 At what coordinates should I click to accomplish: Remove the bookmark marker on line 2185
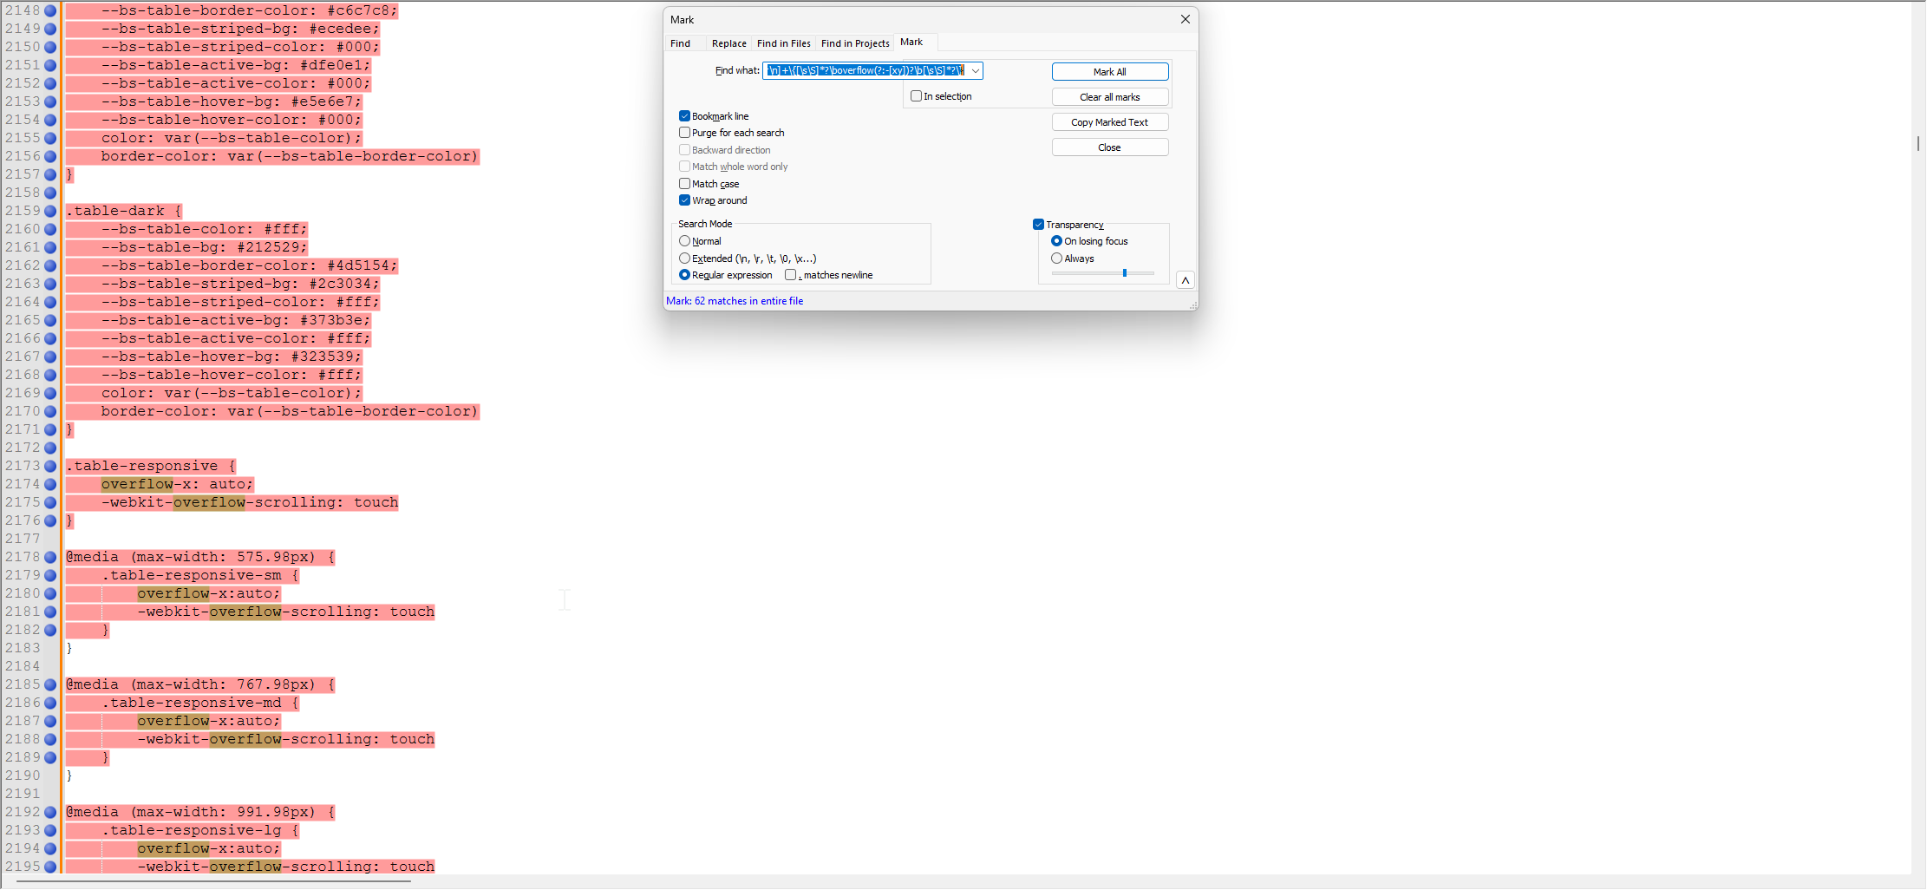coord(50,684)
